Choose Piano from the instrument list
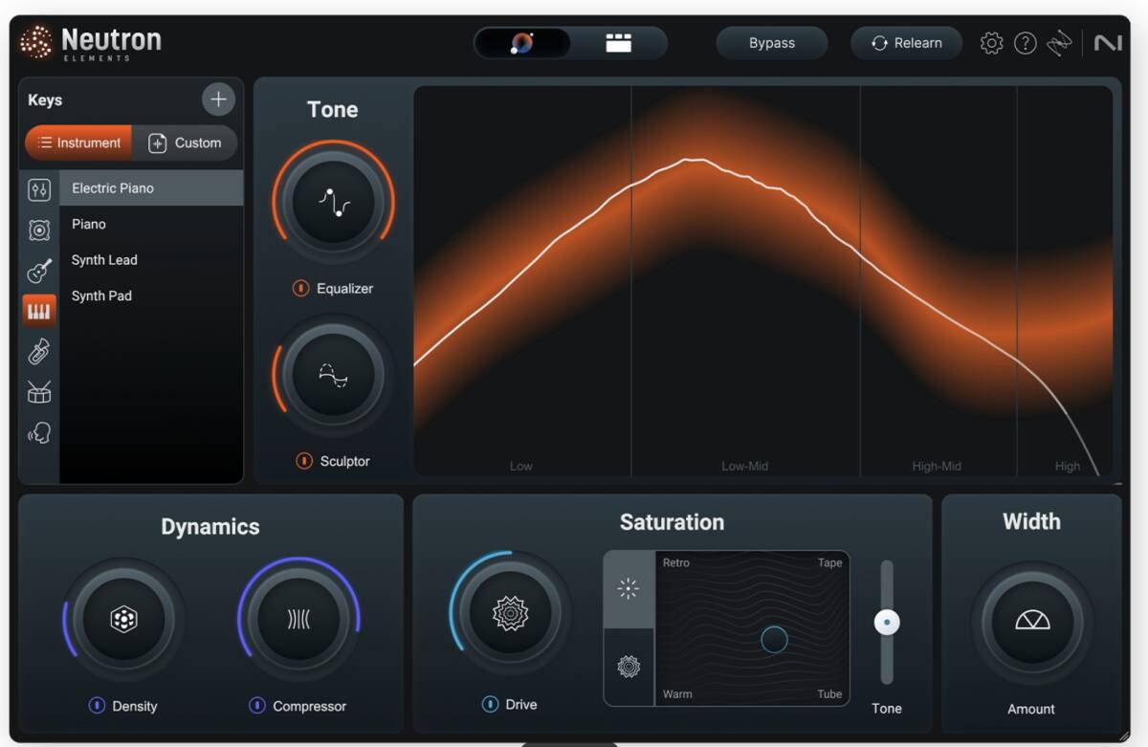This screenshot has width=1148, height=747. pyautogui.click(x=151, y=224)
